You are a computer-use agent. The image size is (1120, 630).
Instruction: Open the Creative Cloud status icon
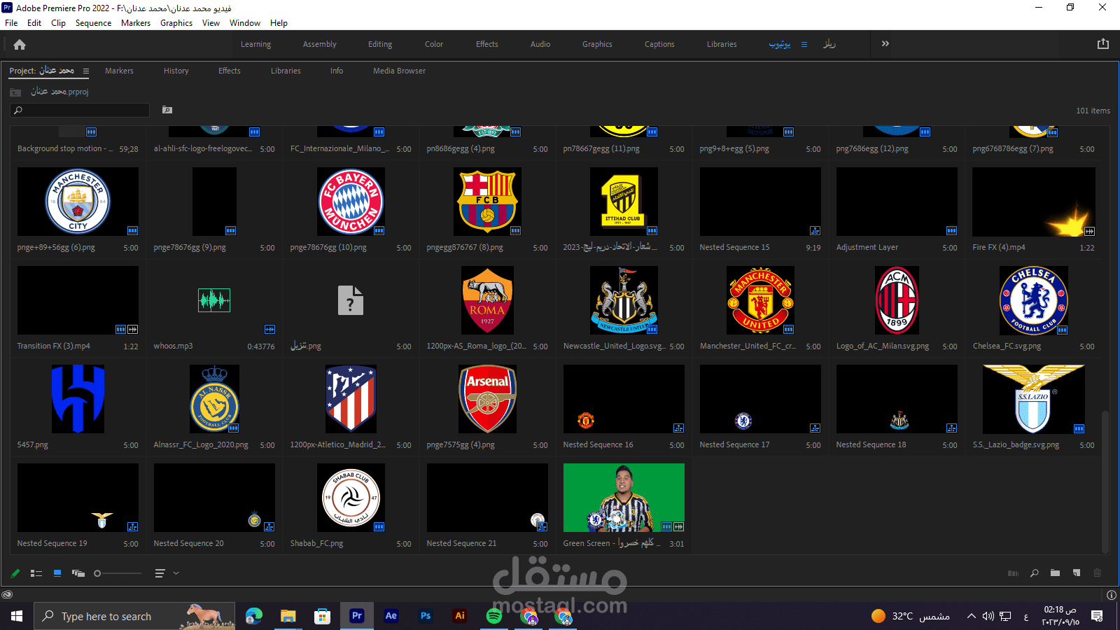click(7, 595)
